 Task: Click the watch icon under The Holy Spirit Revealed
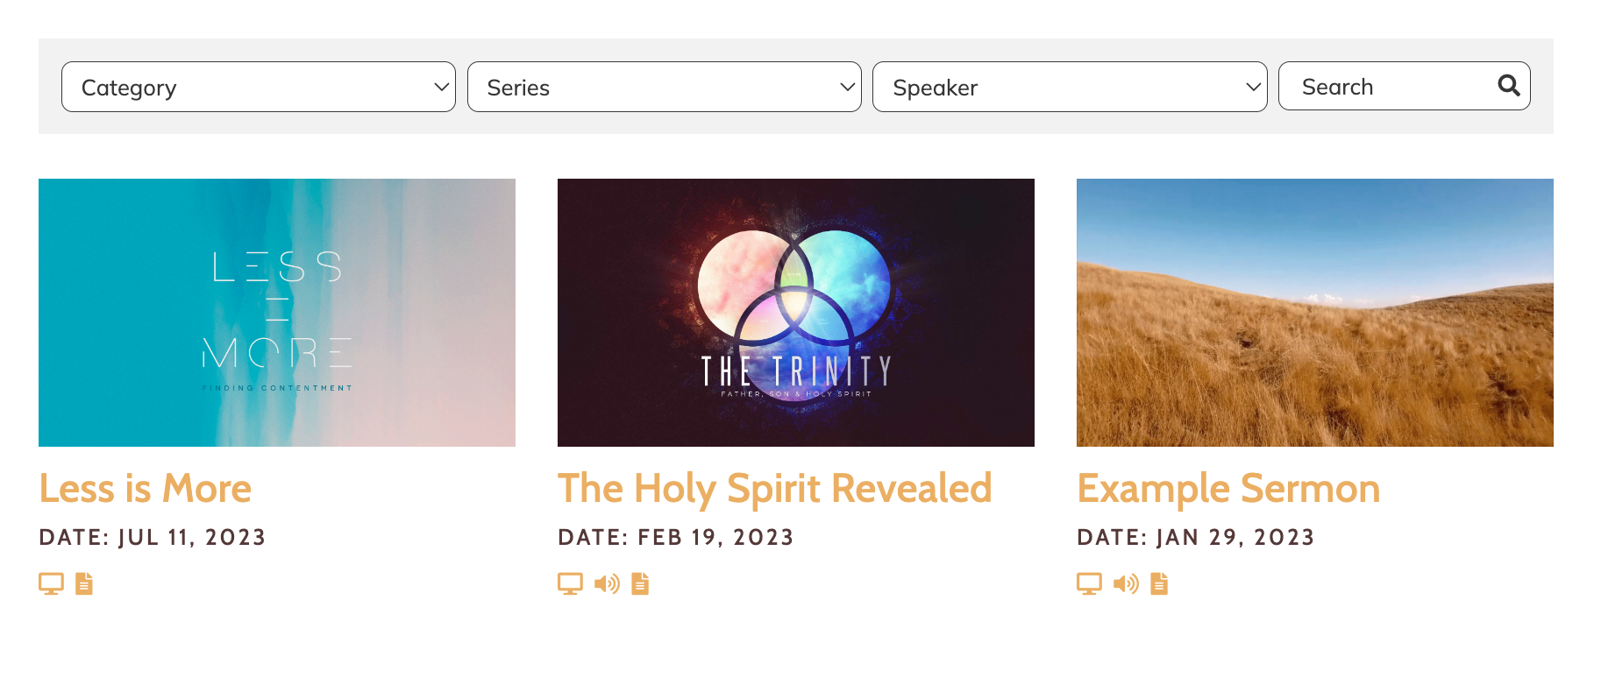(570, 583)
